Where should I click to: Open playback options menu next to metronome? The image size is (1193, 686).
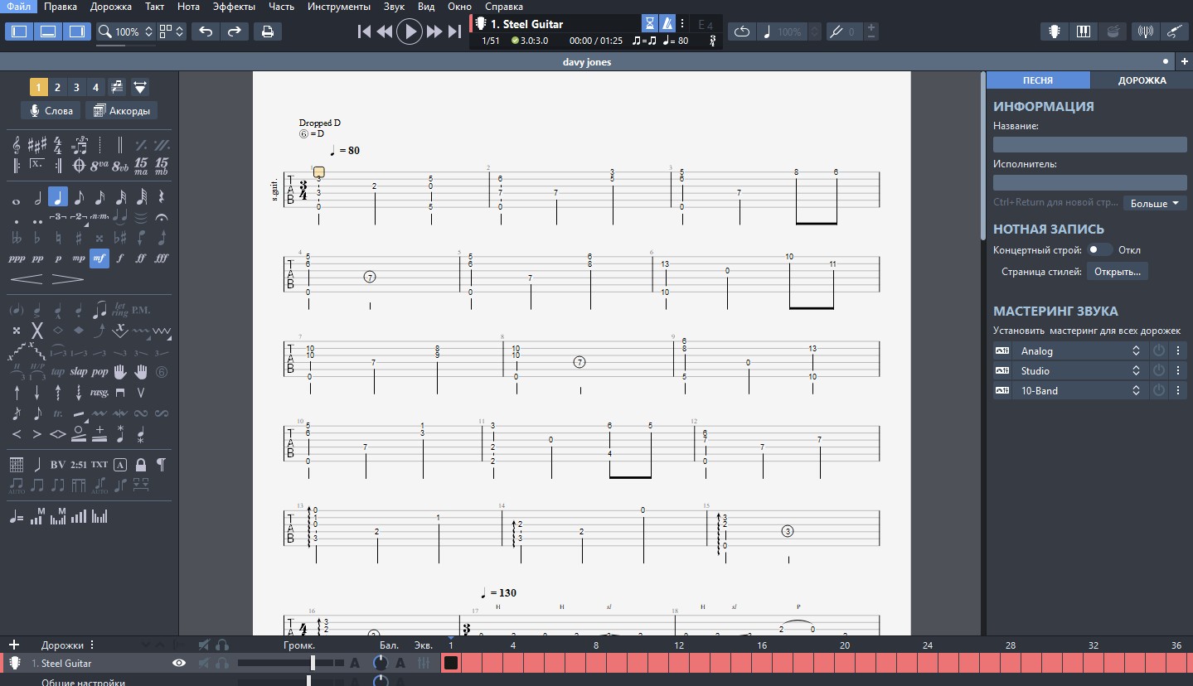682,24
